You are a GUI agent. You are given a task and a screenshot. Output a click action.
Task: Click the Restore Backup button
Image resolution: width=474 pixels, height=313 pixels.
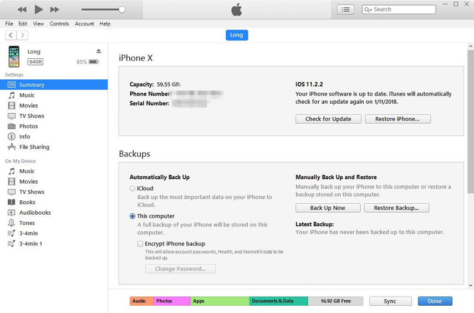396,208
